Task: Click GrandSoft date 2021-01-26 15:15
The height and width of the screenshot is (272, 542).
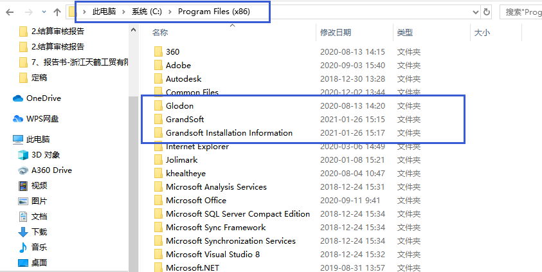Action: tap(352, 119)
